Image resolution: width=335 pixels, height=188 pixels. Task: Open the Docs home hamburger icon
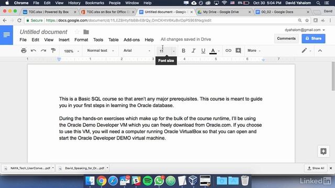coord(6,35)
